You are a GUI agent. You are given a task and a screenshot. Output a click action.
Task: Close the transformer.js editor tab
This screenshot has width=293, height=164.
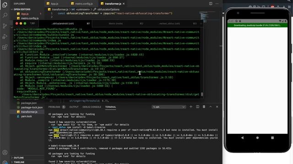pos(124,4)
